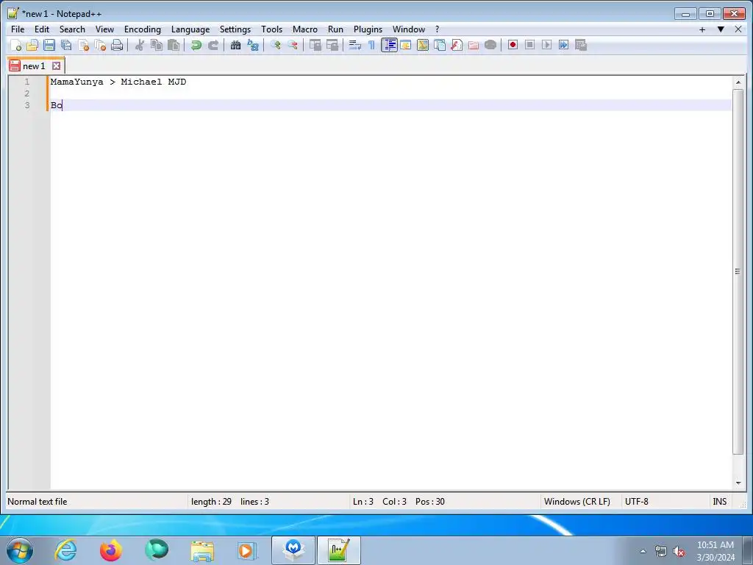
Task: Click the Zoom Out magnifier icon
Action: [293, 45]
